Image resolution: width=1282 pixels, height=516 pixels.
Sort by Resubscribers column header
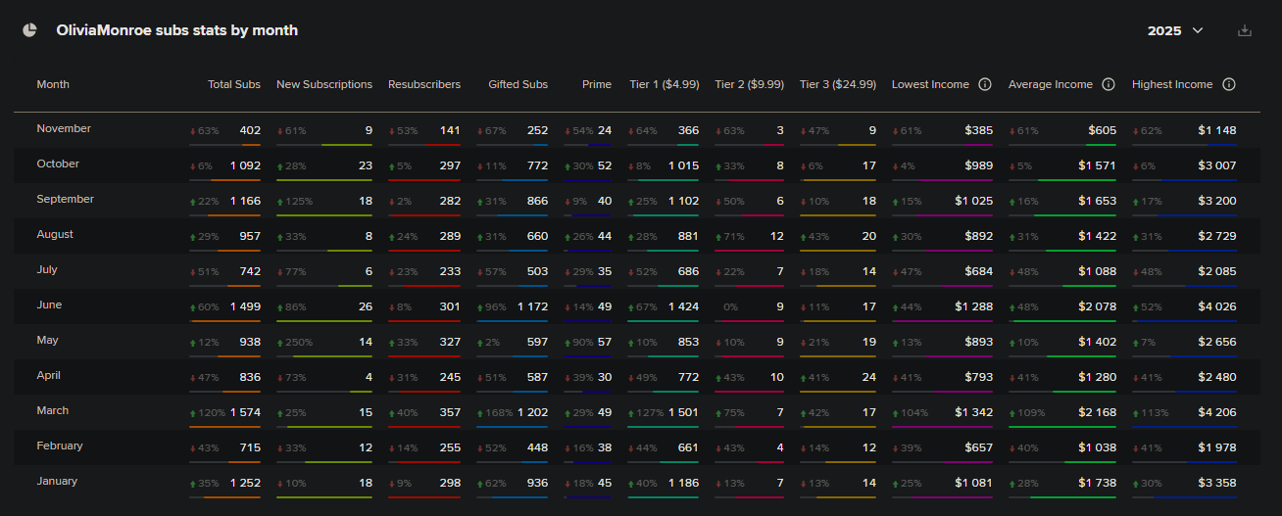coord(424,84)
